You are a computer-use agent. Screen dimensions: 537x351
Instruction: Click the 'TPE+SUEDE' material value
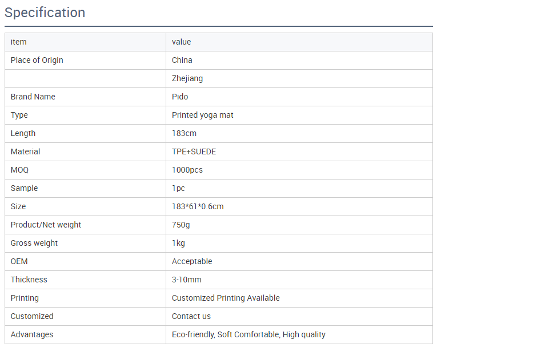(194, 151)
